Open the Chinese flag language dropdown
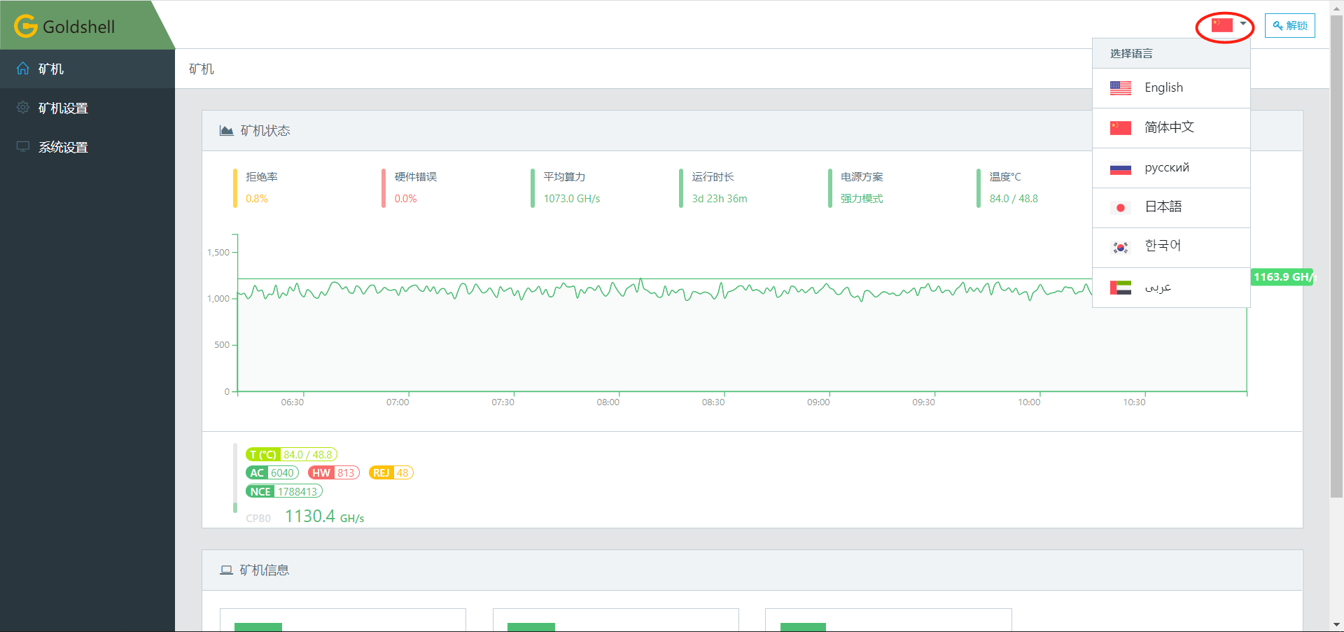 (1228, 26)
